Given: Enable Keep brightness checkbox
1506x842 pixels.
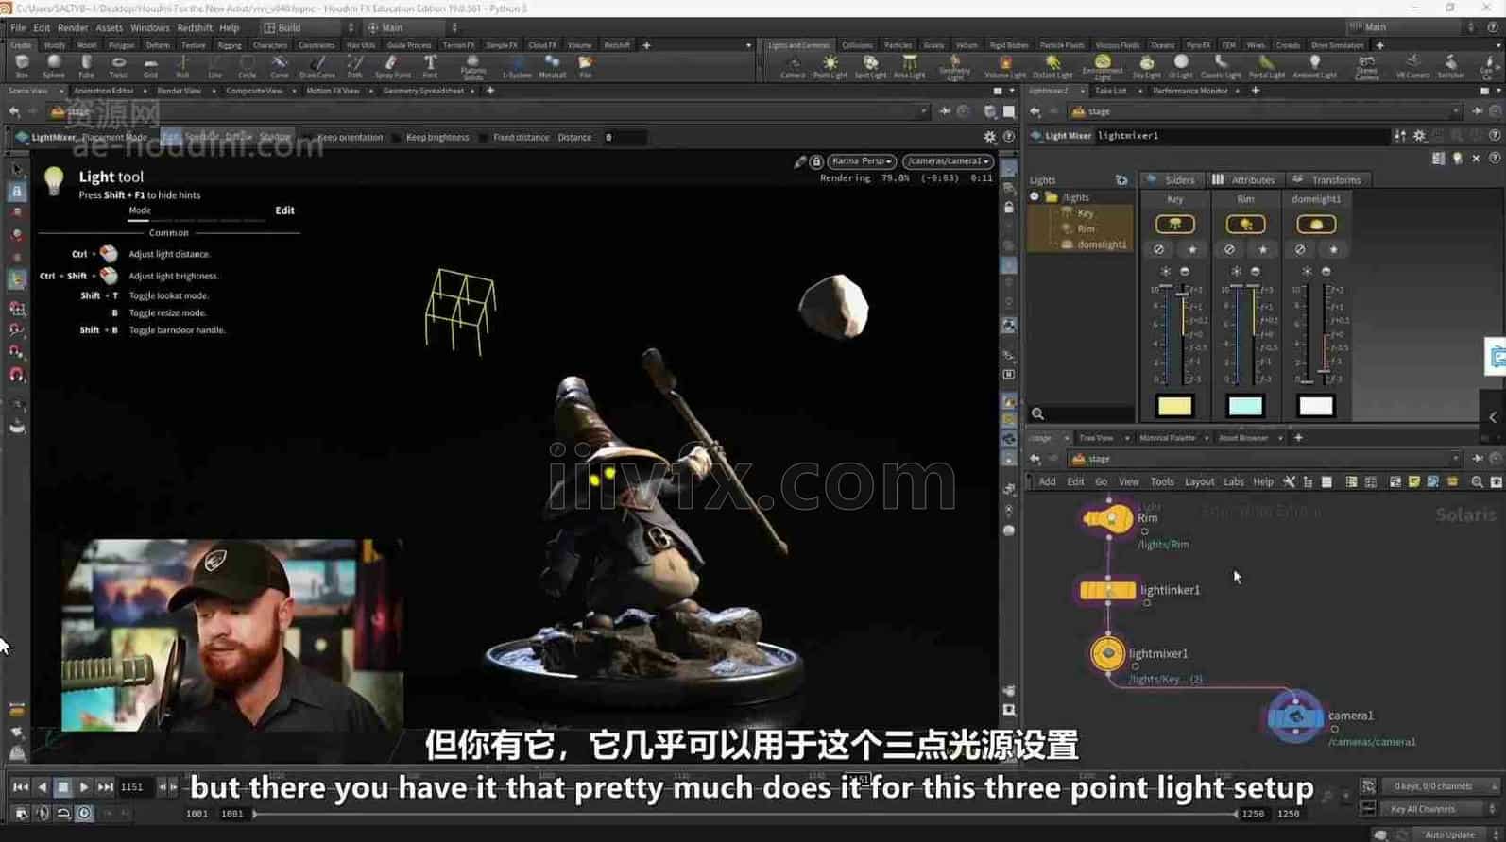Looking at the screenshot, I should 396,138.
